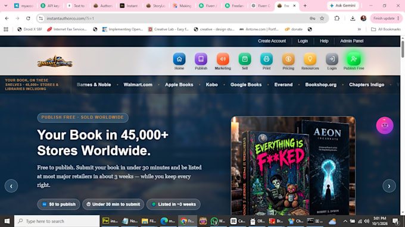Open WhatsApp from the taskbar

coord(218,221)
